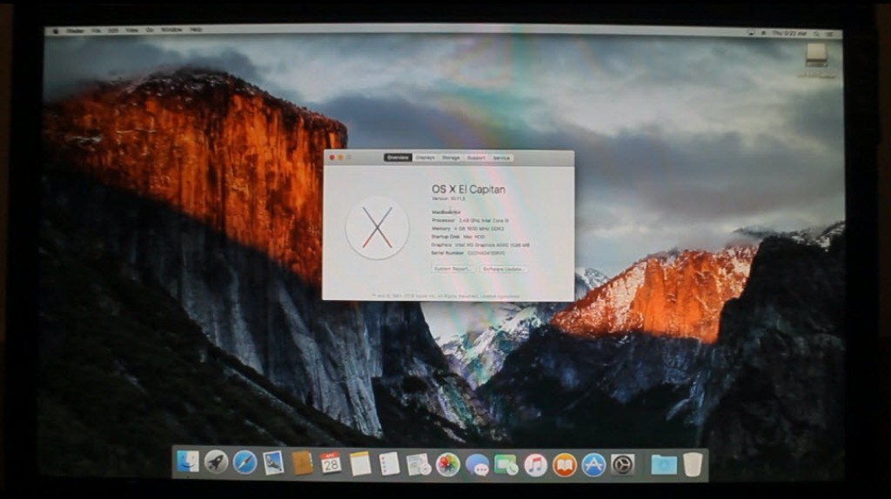Switch to the Storage tab
Viewport: 891px width, 499px height.
tap(452, 157)
